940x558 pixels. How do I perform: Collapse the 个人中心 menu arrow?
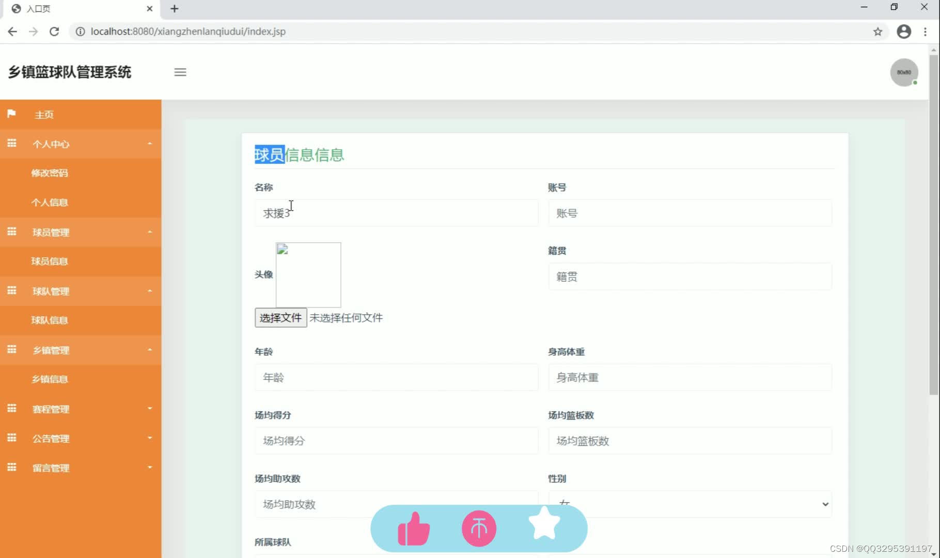pyautogui.click(x=150, y=144)
